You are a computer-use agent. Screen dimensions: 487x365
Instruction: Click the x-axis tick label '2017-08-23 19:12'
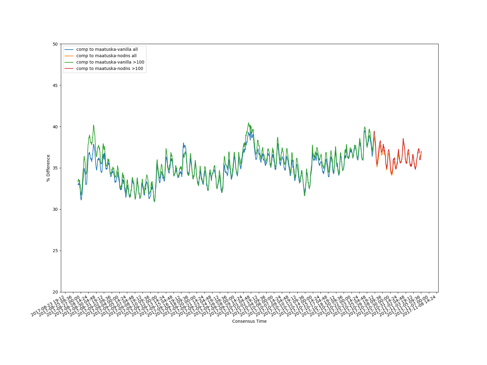coord(48,306)
